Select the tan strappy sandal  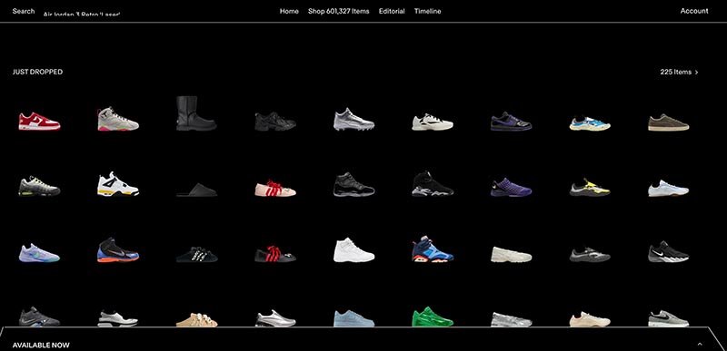(x=196, y=320)
